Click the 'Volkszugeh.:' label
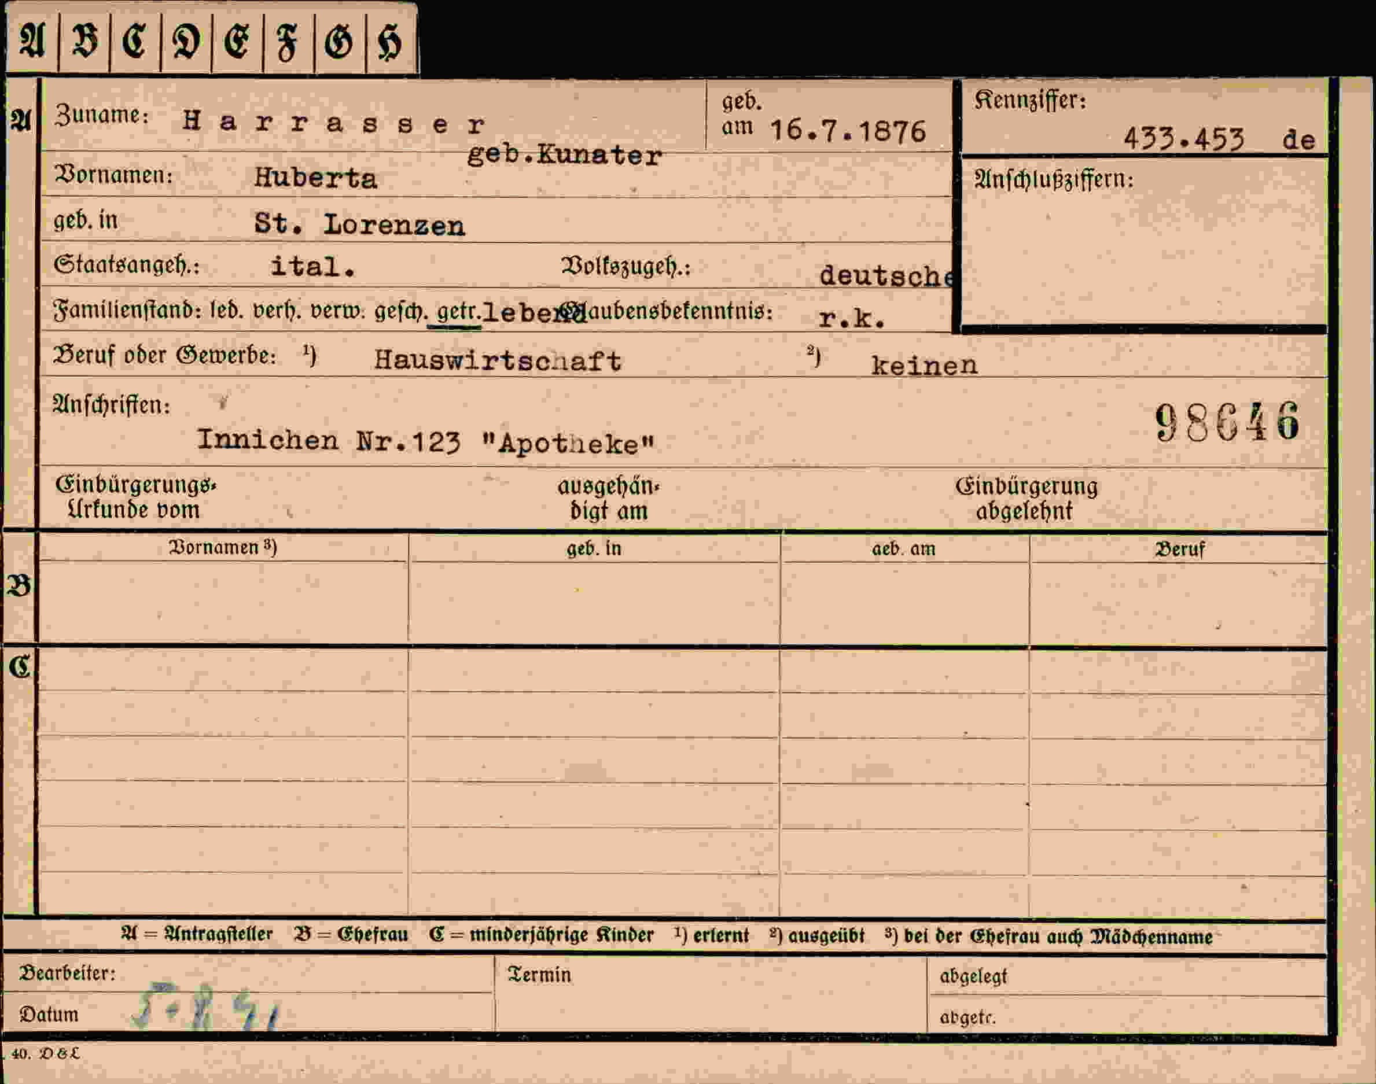 click(626, 267)
